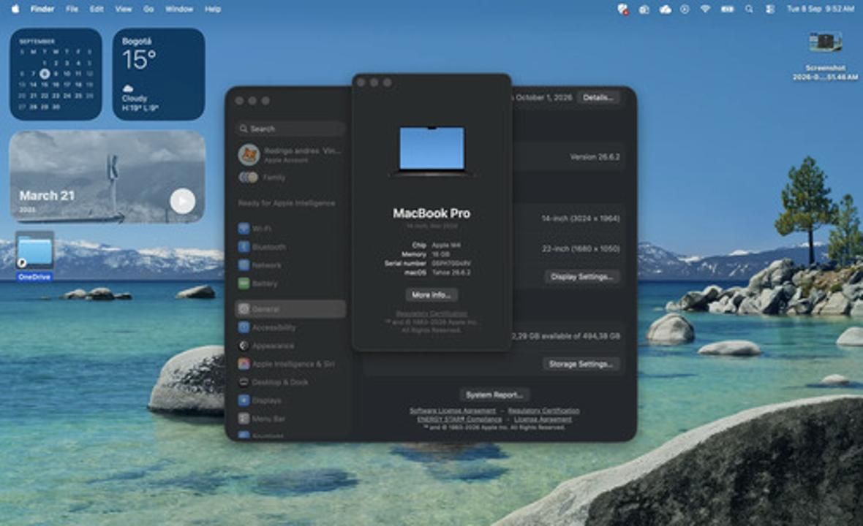
Task: Click the Search field in System Settings
Action: pyautogui.click(x=290, y=129)
